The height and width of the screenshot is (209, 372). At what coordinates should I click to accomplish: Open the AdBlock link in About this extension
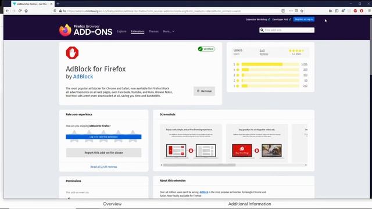(204, 192)
